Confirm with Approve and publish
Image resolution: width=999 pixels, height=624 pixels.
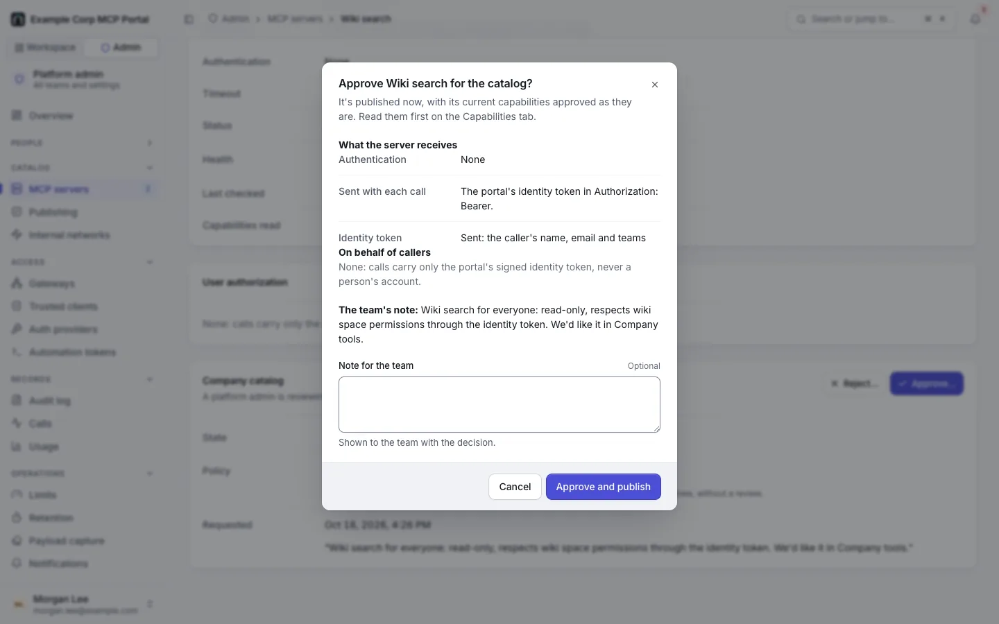pos(604,487)
